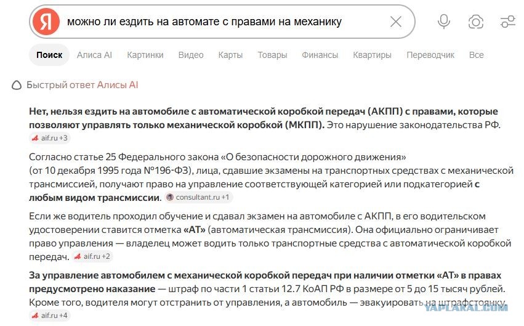The image size is (524, 326).
Task: Click the Alice AI bubble icon
Action: (17, 85)
